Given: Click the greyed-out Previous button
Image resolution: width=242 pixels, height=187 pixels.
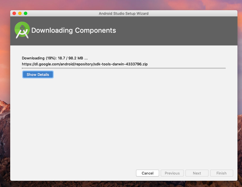Looking at the screenshot, I should [x=172, y=173].
